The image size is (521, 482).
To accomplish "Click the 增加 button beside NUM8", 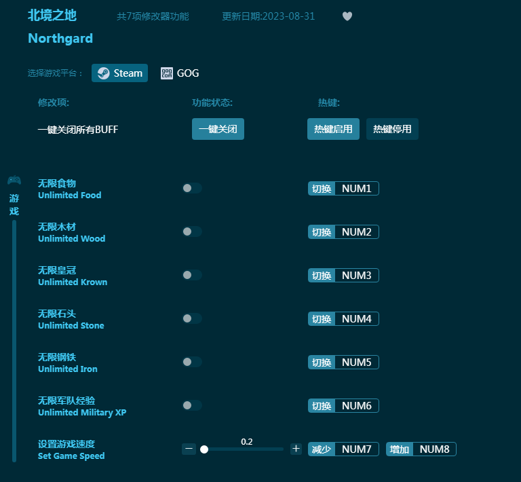I will coord(400,449).
